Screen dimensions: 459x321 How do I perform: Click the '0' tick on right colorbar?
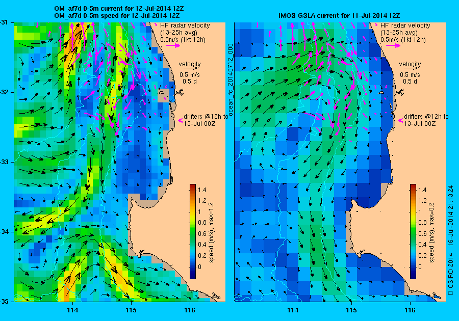[420, 266]
